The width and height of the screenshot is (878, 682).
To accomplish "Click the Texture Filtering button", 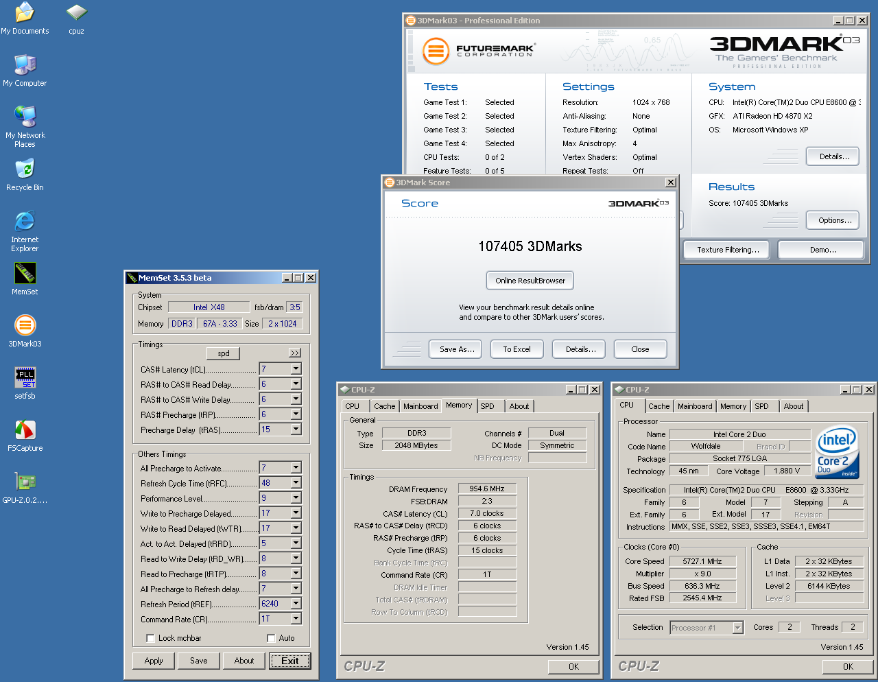I will [x=727, y=250].
